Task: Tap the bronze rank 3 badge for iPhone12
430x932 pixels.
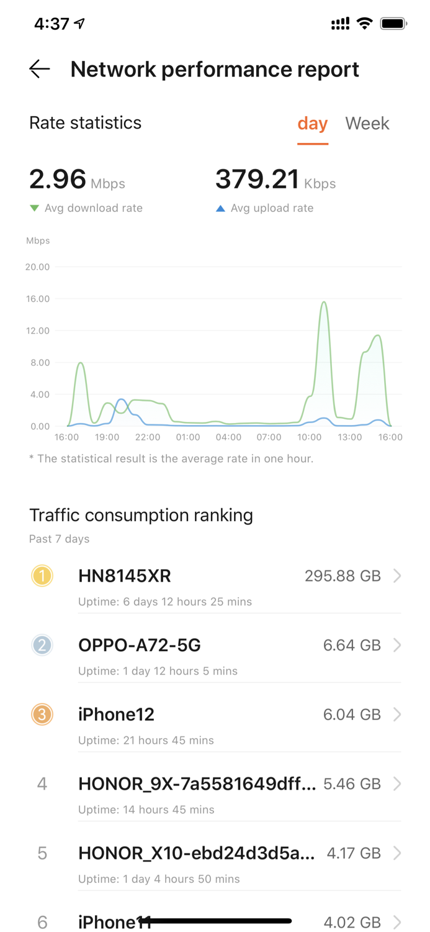Action: click(x=42, y=714)
